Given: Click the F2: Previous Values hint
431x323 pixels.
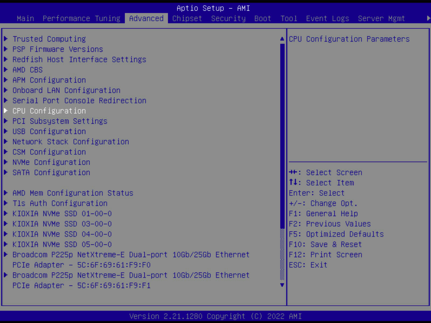Looking at the screenshot, I should pyautogui.click(x=330, y=224).
